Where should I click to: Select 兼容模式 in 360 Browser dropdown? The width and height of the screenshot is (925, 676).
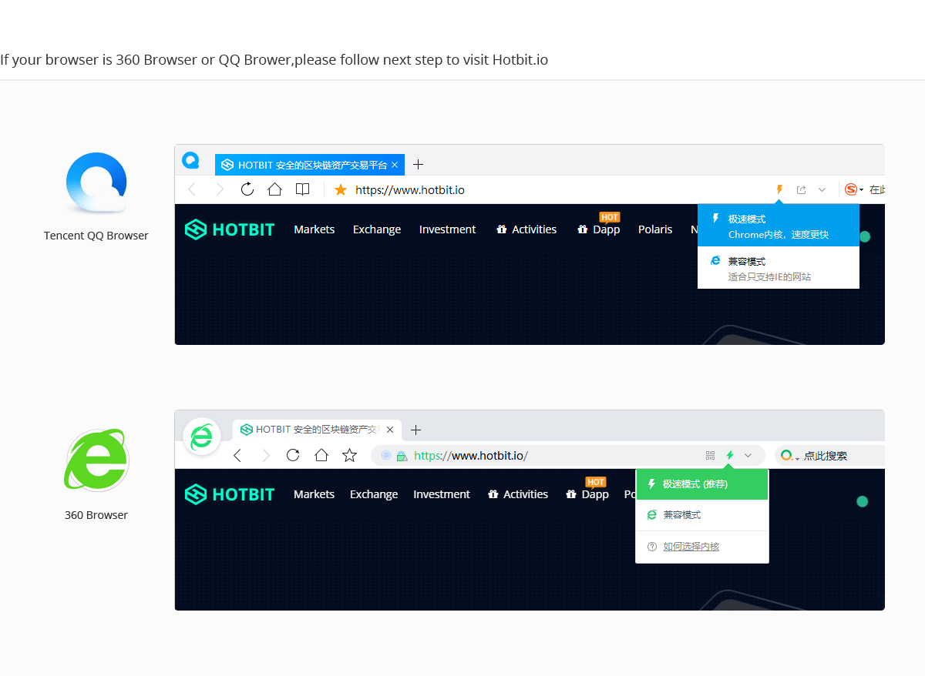[x=702, y=515]
